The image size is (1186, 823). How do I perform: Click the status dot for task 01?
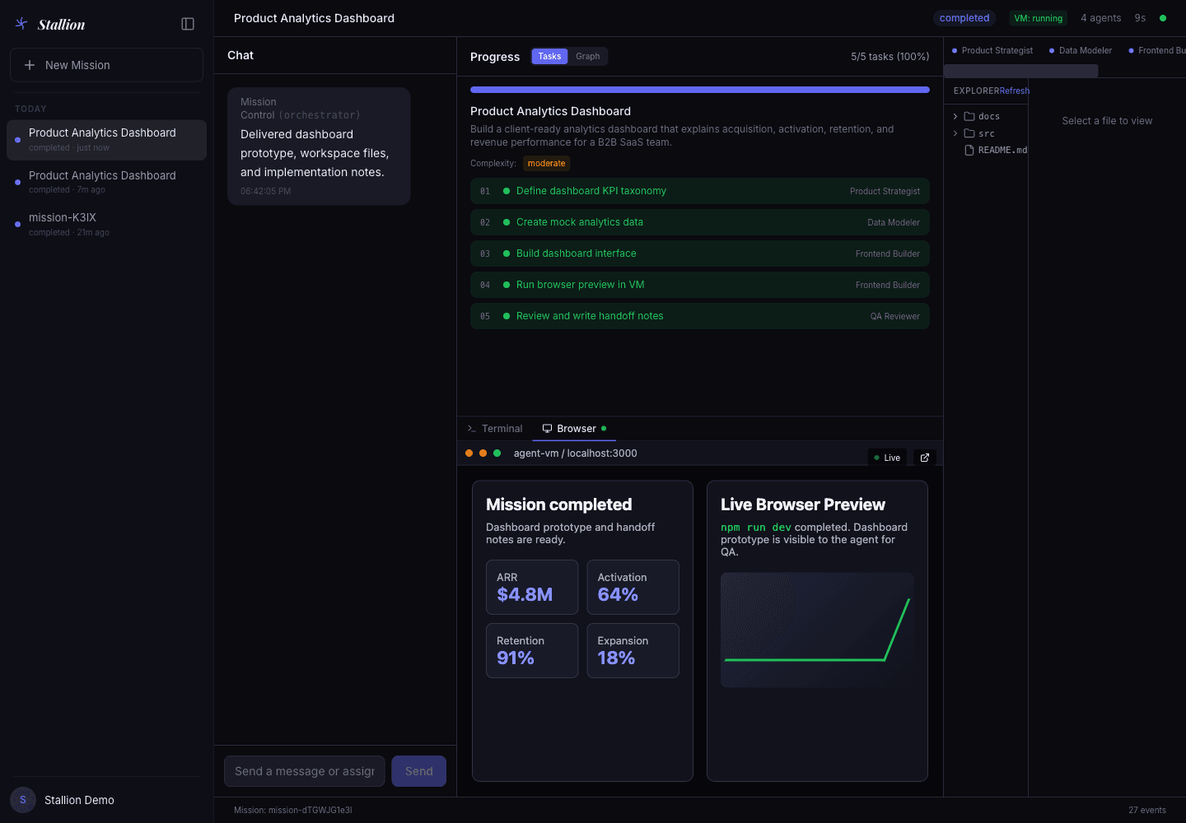(507, 191)
